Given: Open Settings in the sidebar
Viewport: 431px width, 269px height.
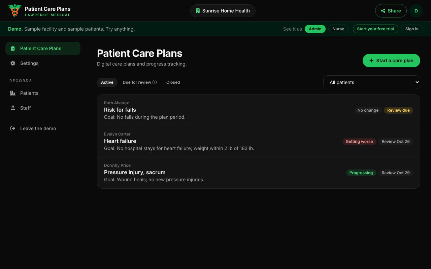Looking at the screenshot, I should [43, 63].
